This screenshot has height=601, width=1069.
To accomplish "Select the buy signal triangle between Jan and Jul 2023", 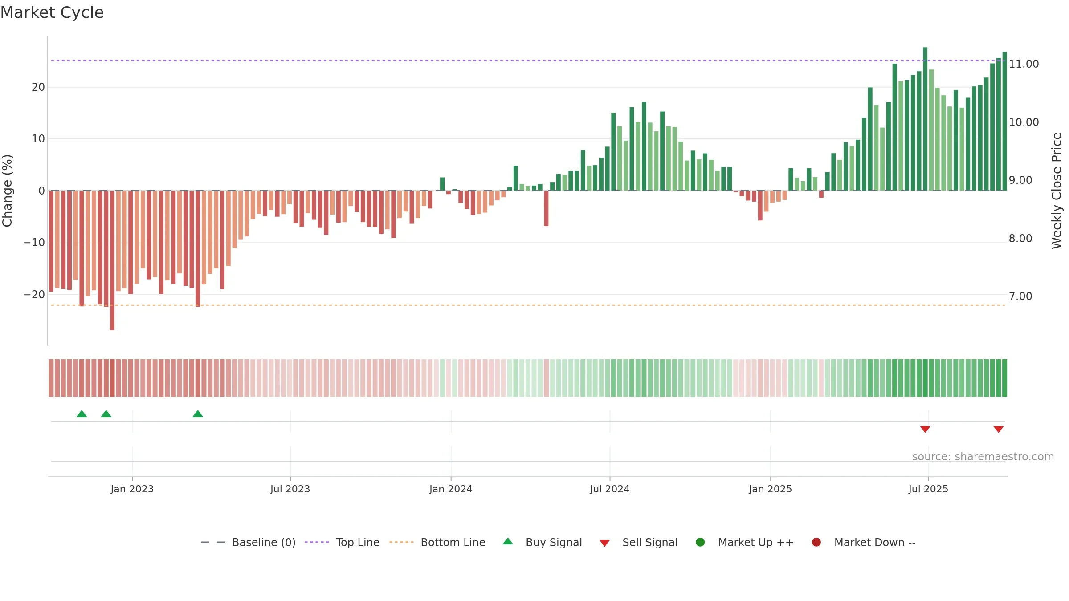I will (x=198, y=414).
